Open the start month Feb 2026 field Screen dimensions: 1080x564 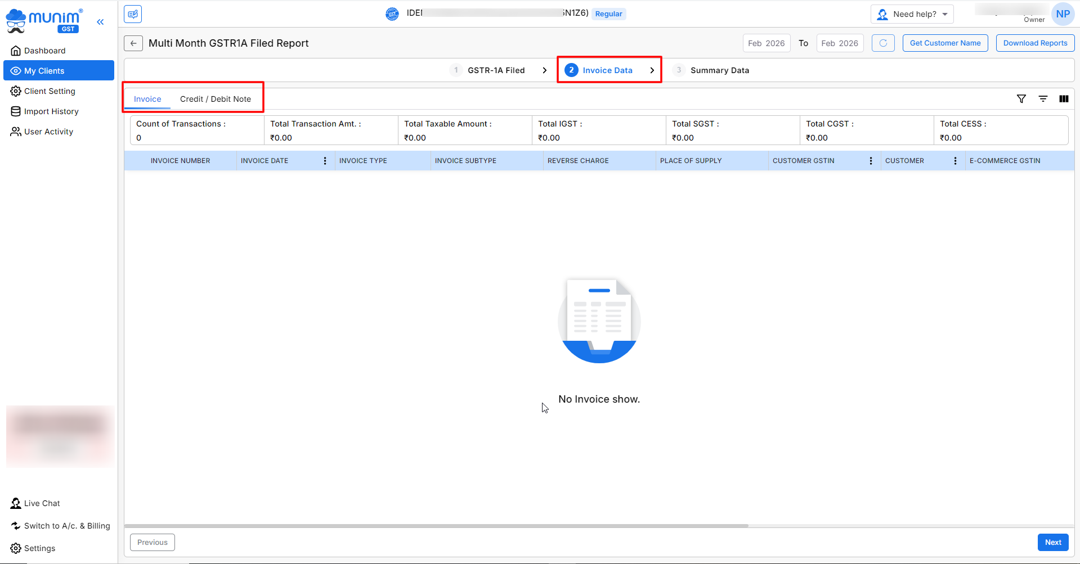coord(766,43)
